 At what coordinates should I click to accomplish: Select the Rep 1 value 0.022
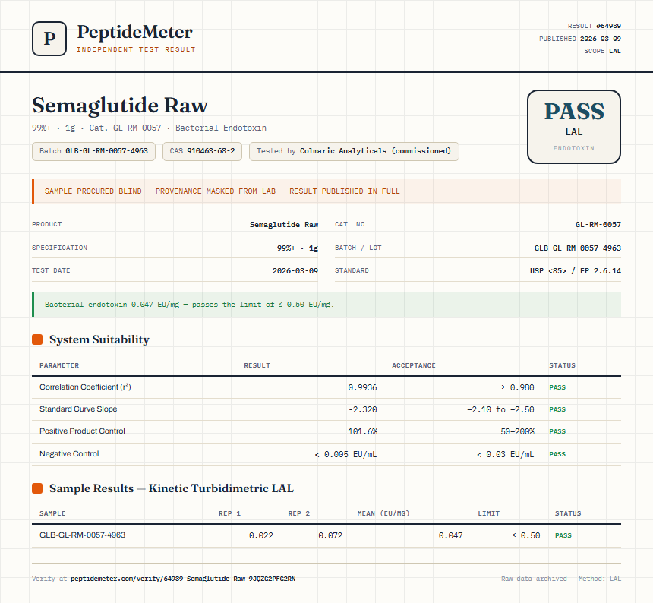(261, 536)
